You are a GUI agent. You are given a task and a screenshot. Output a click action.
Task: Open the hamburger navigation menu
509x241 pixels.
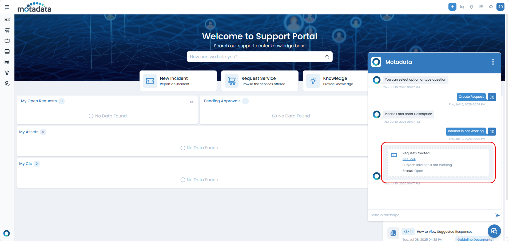[x=7, y=7]
